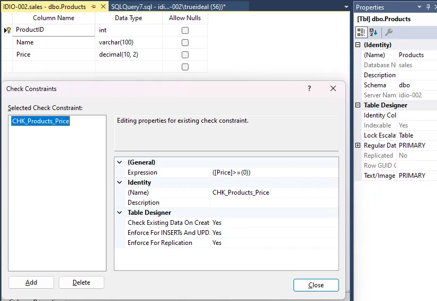Click the pin icon on dbo.Products tab

tap(93, 6)
